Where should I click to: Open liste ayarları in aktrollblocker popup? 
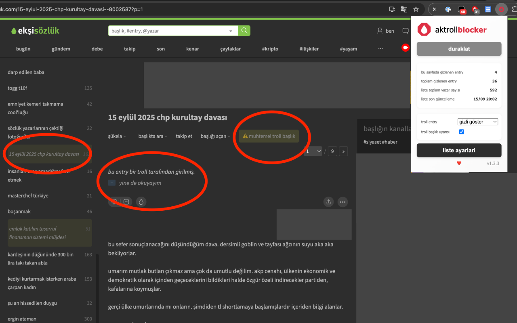coord(459,150)
